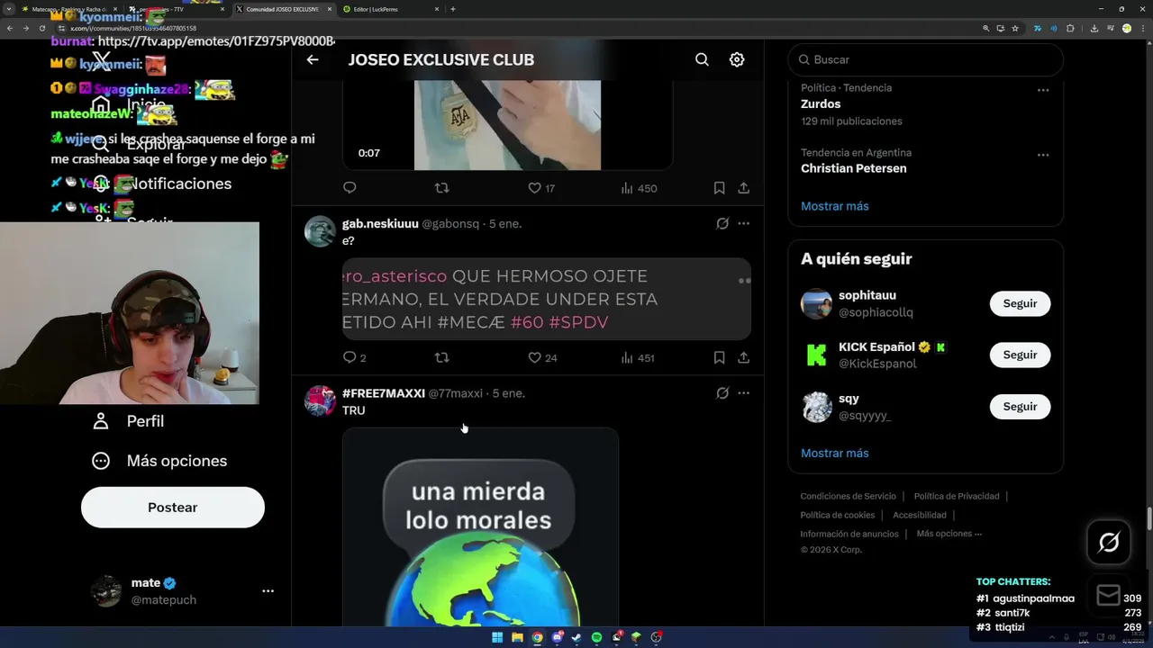The image size is (1153, 648).
Task: View analytics showing 451 views
Action: pyautogui.click(x=639, y=357)
